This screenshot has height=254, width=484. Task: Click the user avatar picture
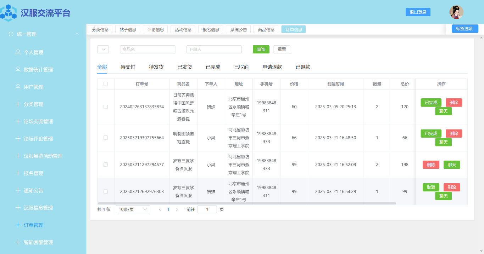click(x=456, y=12)
